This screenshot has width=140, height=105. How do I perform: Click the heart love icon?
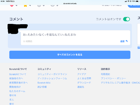(x=12, y=6)
